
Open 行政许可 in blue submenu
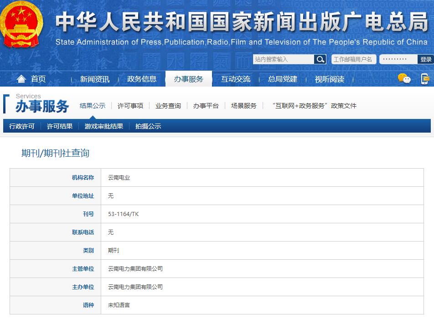22,126
